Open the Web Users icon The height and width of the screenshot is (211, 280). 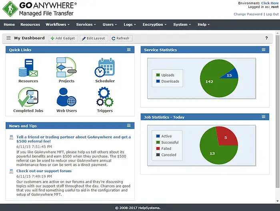pyautogui.click(x=66, y=97)
